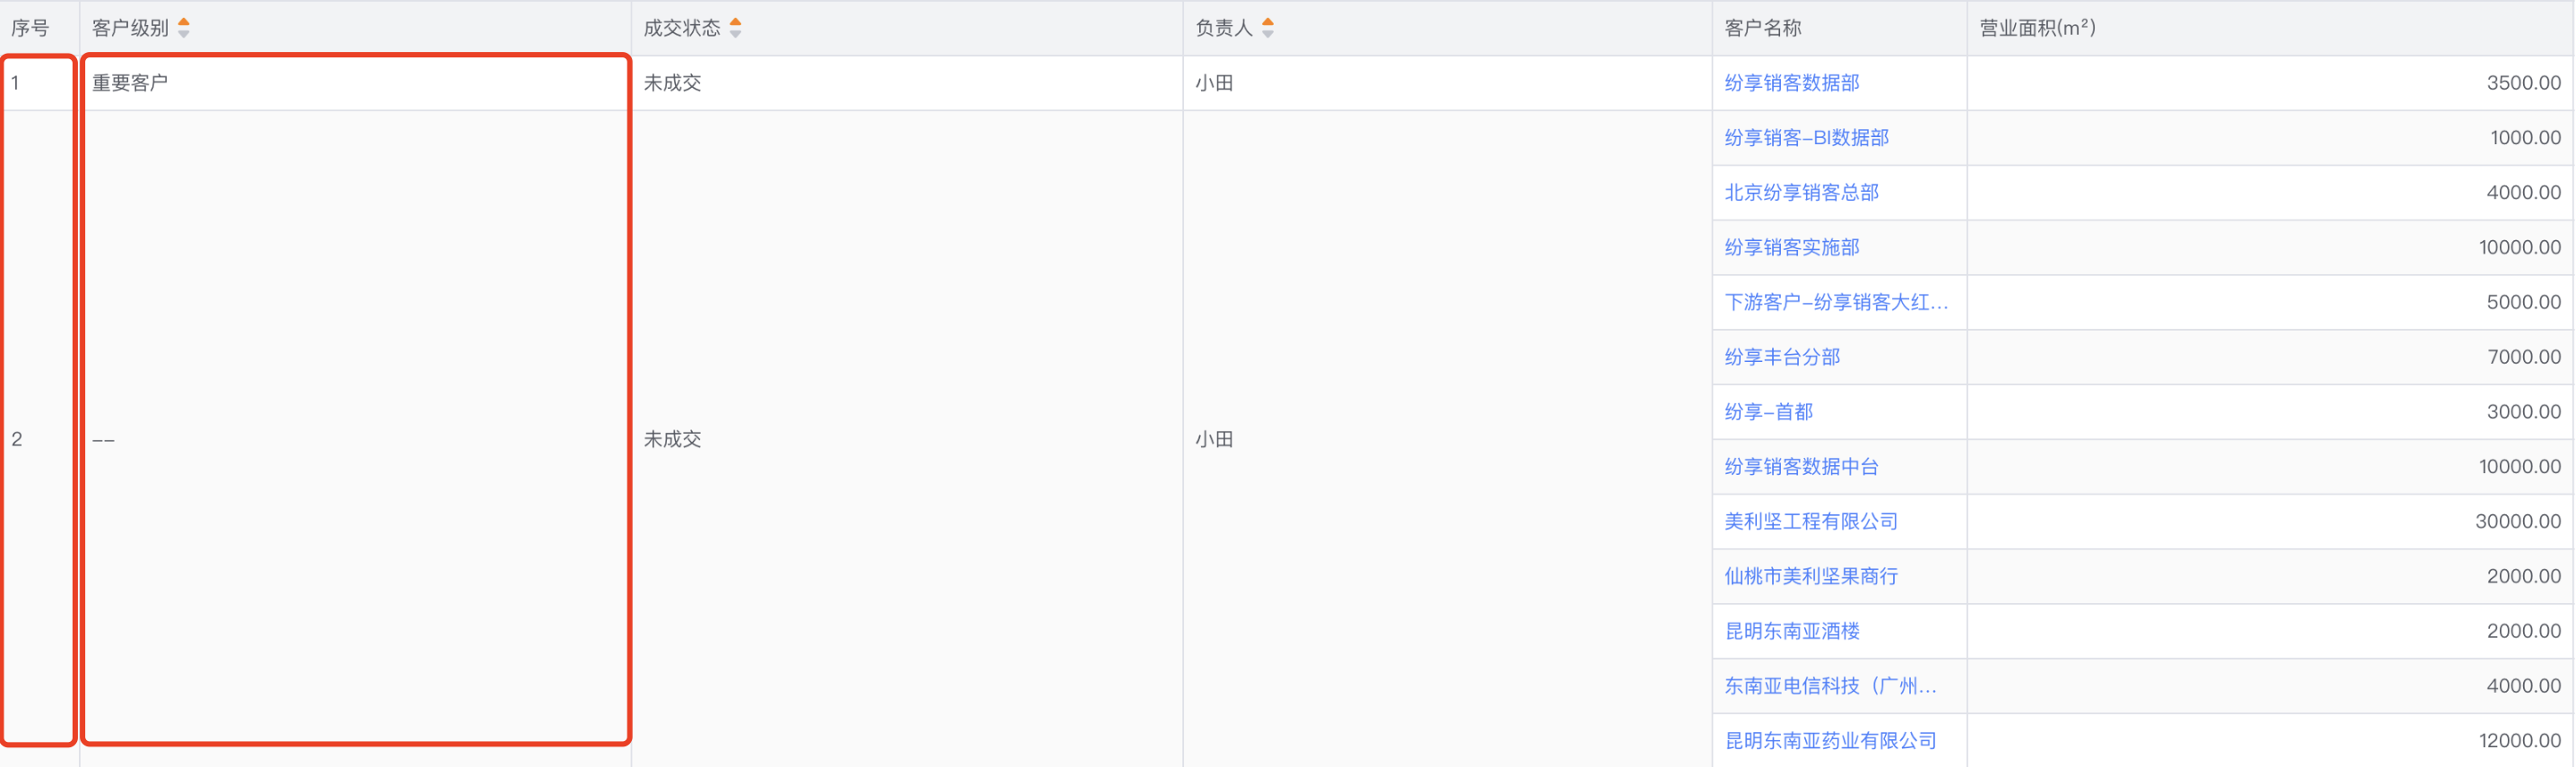The width and height of the screenshot is (2576, 767).
Task: Click sequence number 1 cell
Action: 40,83
